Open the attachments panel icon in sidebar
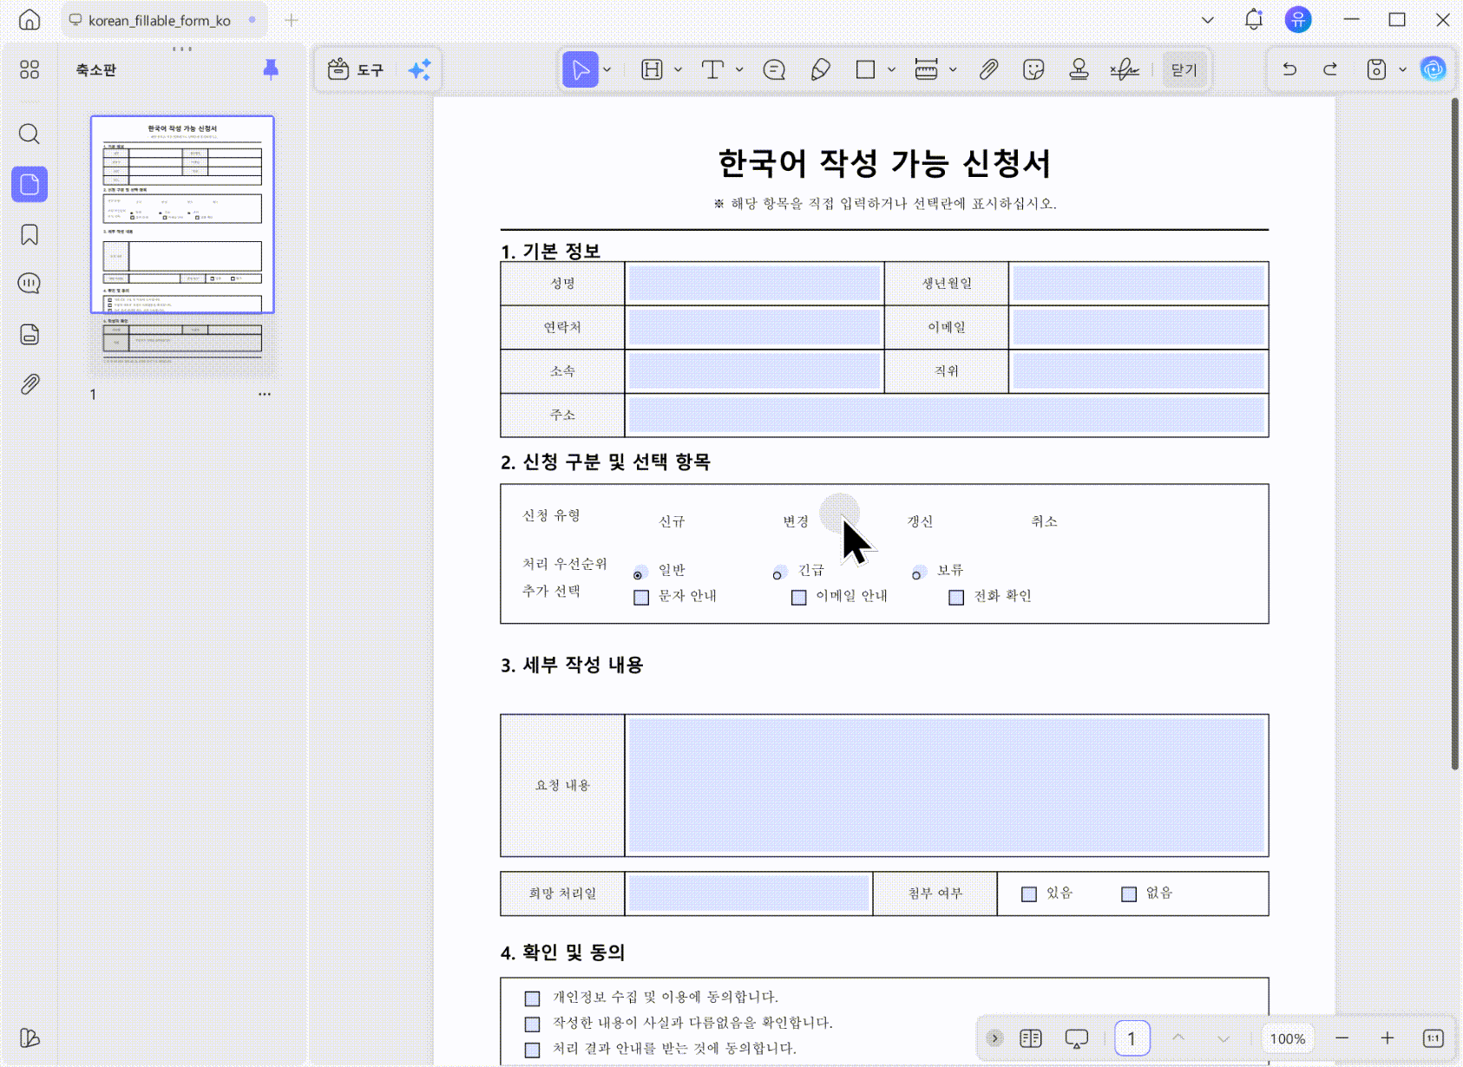The height and width of the screenshot is (1067, 1463). [x=30, y=384]
